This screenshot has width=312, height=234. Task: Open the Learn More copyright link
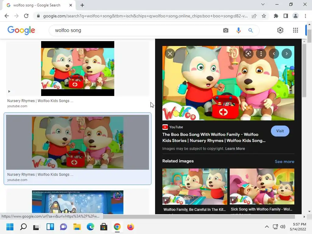[235, 149]
